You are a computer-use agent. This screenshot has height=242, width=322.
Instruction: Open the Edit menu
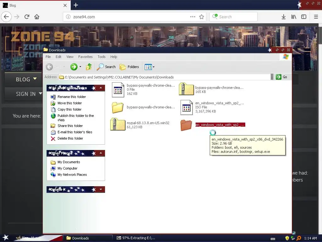click(x=58, y=57)
